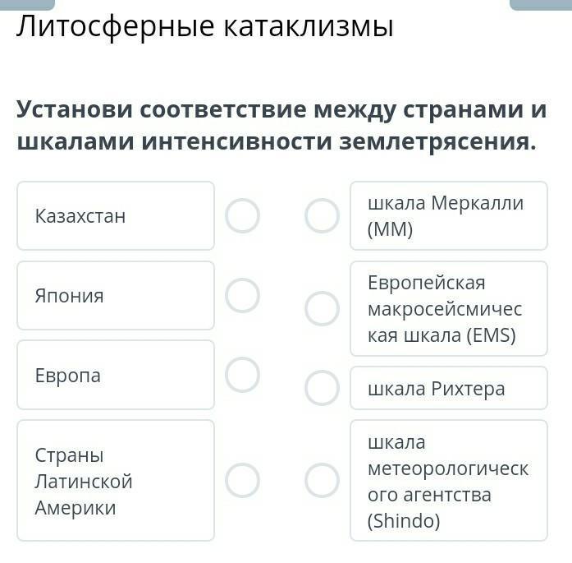Select the connector circle next to Европа
This screenshot has height=563, width=572.
243,375
